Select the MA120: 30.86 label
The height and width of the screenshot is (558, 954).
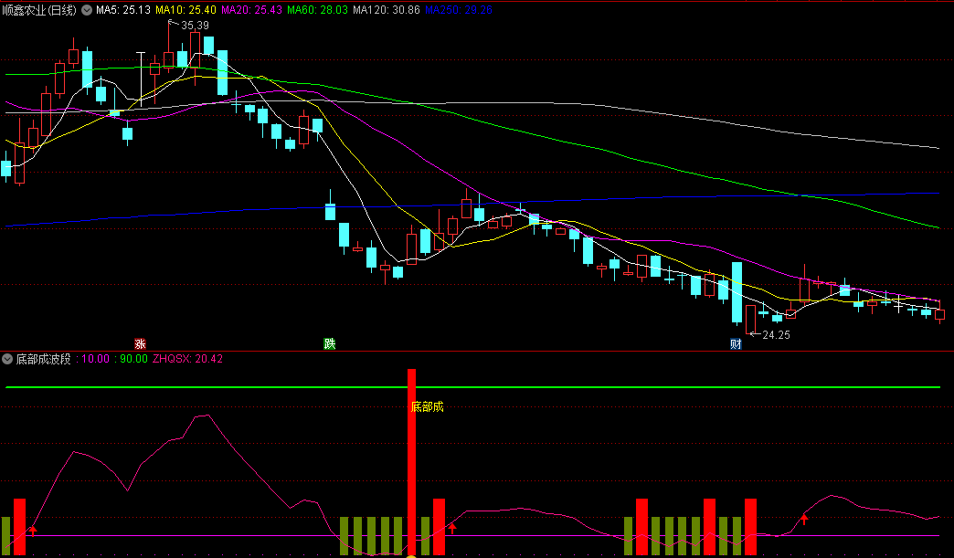pyautogui.click(x=387, y=10)
